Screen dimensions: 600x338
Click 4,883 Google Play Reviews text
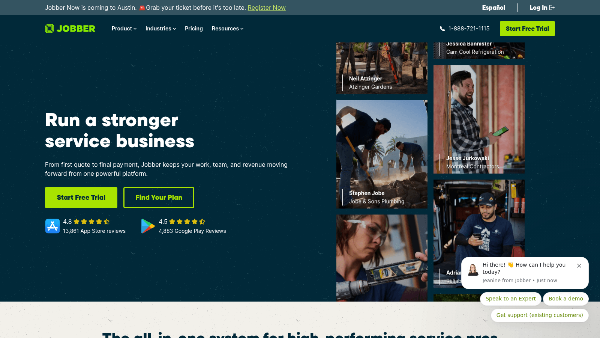(192, 231)
